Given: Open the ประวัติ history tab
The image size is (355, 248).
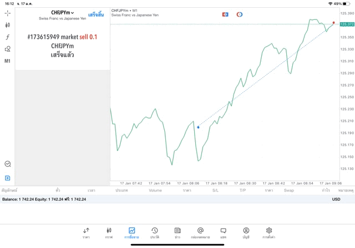Looking at the screenshot, I should point(155,233).
